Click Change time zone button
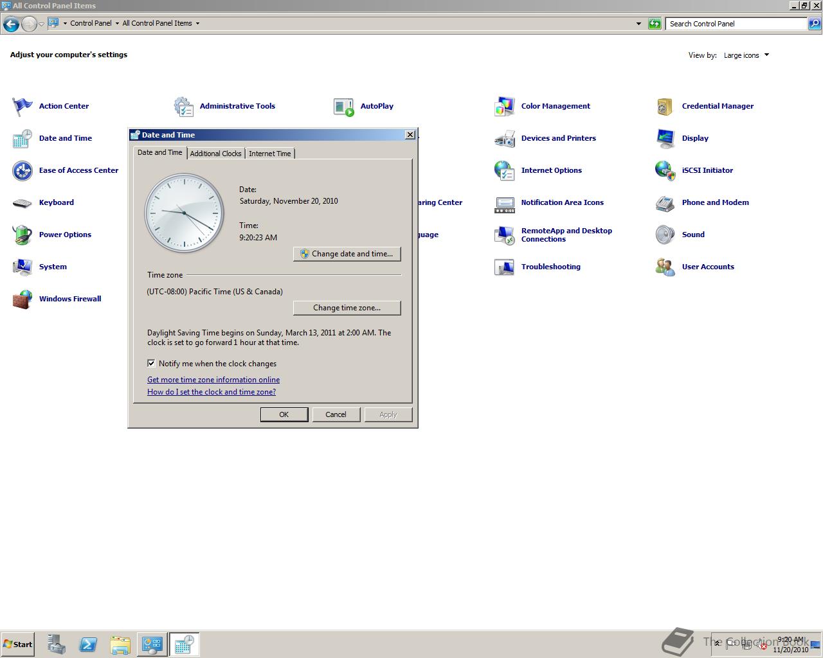 (x=347, y=308)
